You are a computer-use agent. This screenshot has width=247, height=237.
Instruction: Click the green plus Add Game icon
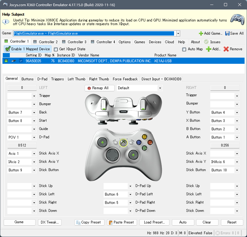[x=201, y=33]
